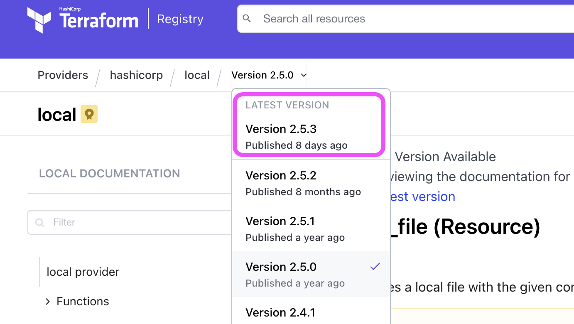The image size is (574, 324).
Task: Click the version dropdown chevron arrow
Action: click(x=304, y=75)
